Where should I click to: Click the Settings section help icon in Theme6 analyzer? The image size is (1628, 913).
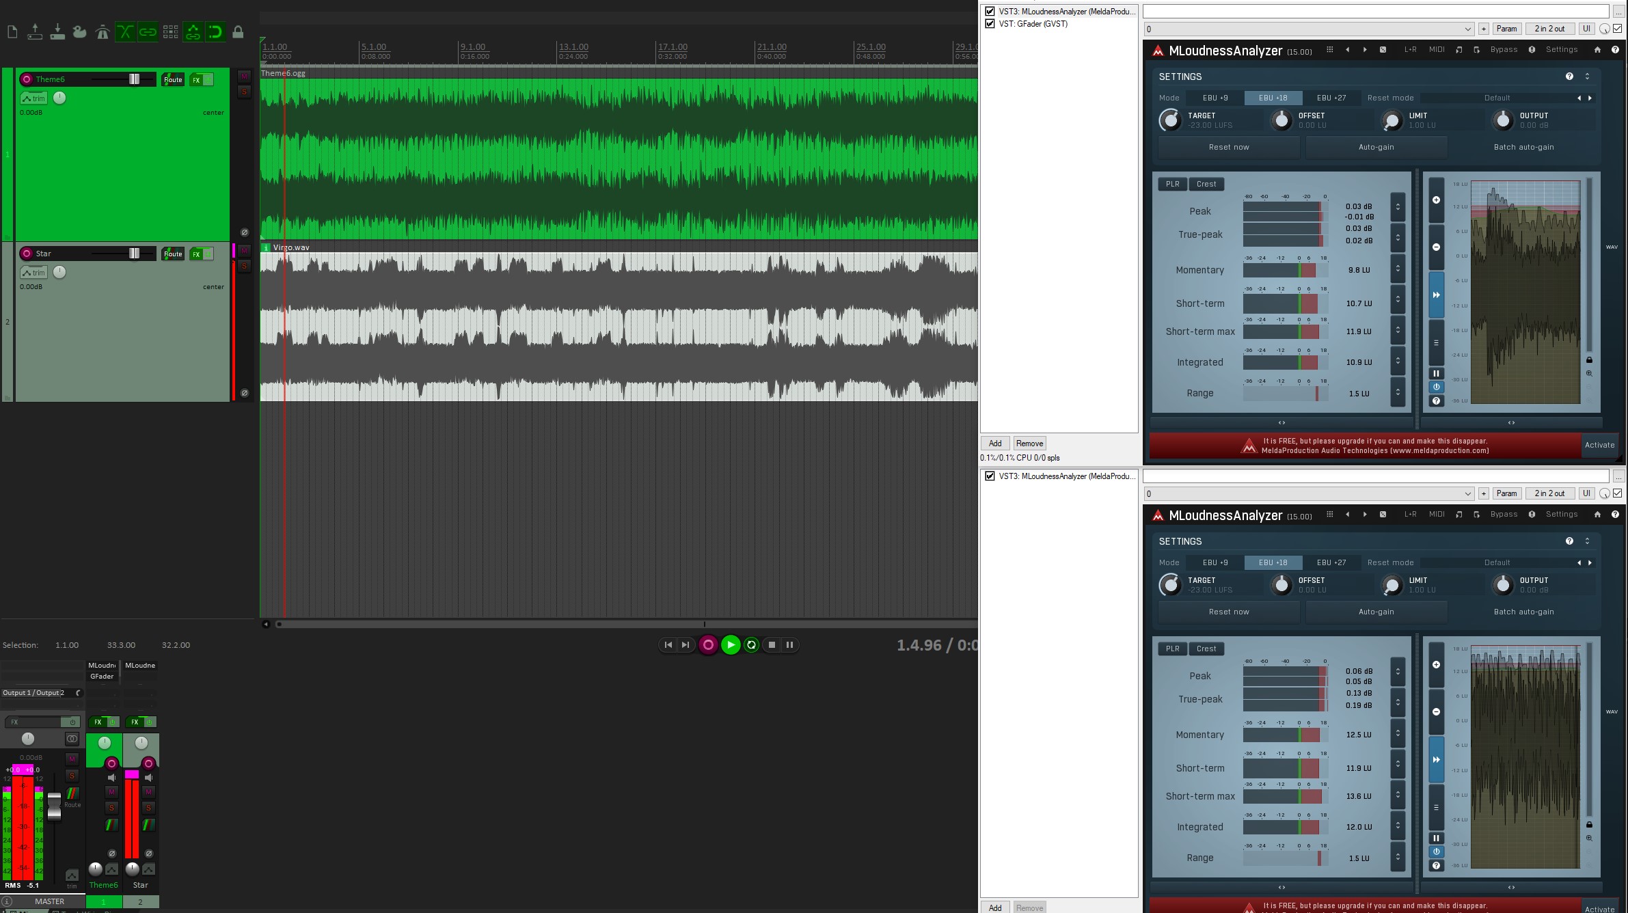click(x=1569, y=77)
